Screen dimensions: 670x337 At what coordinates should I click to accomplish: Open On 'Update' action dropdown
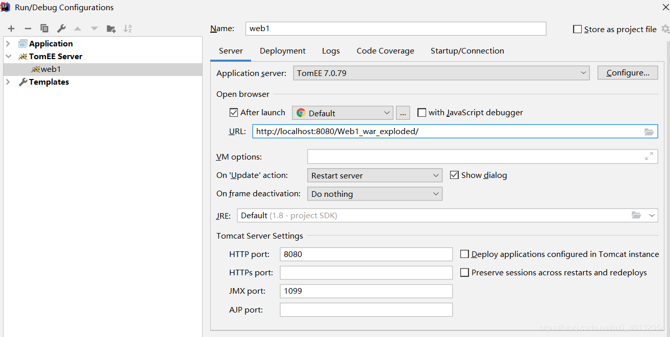pyautogui.click(x=375, y=175)
